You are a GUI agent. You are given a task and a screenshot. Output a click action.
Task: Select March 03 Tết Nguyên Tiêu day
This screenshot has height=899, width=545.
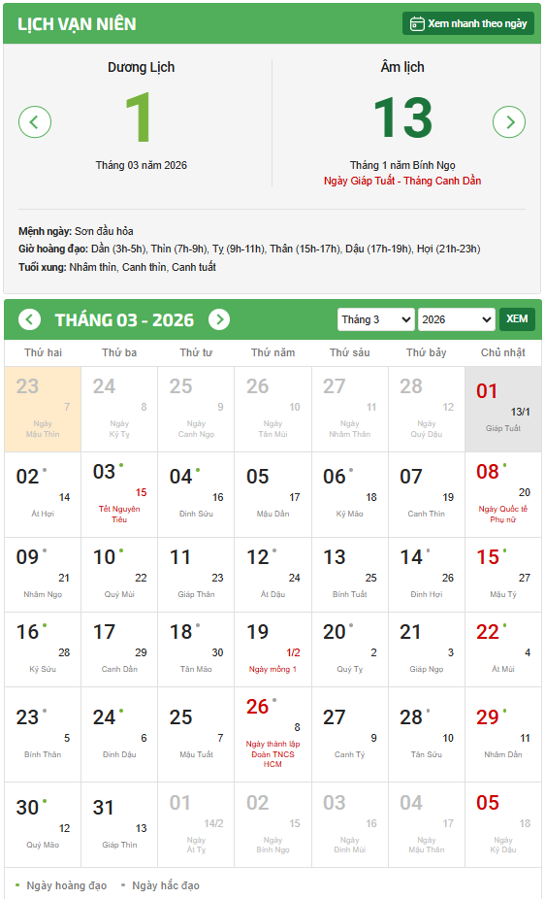coord(119,495)
